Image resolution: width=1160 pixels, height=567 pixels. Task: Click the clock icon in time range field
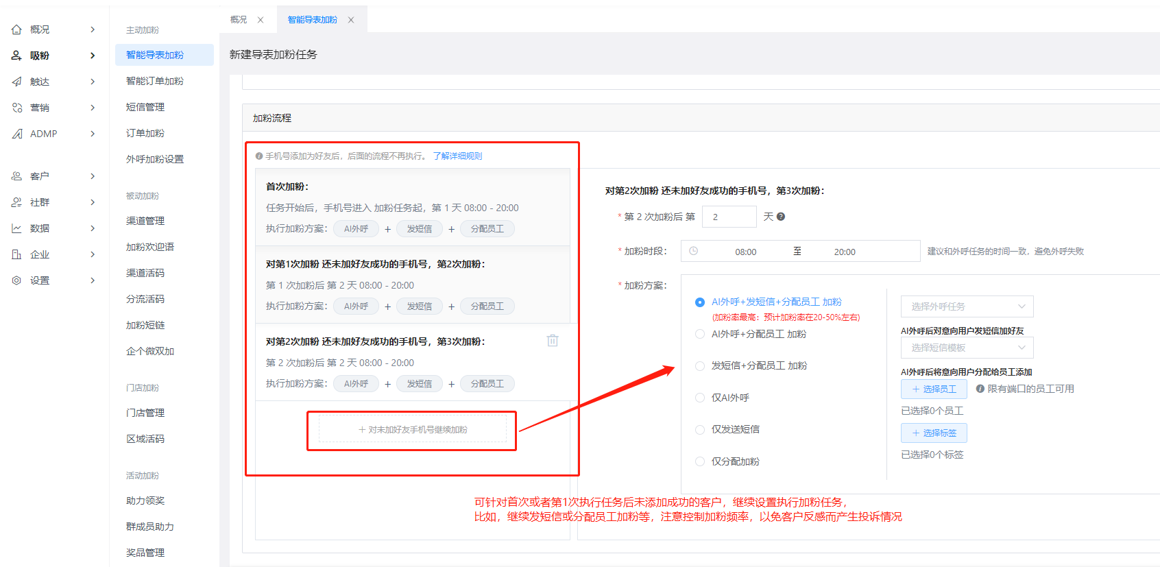[693, 252]
